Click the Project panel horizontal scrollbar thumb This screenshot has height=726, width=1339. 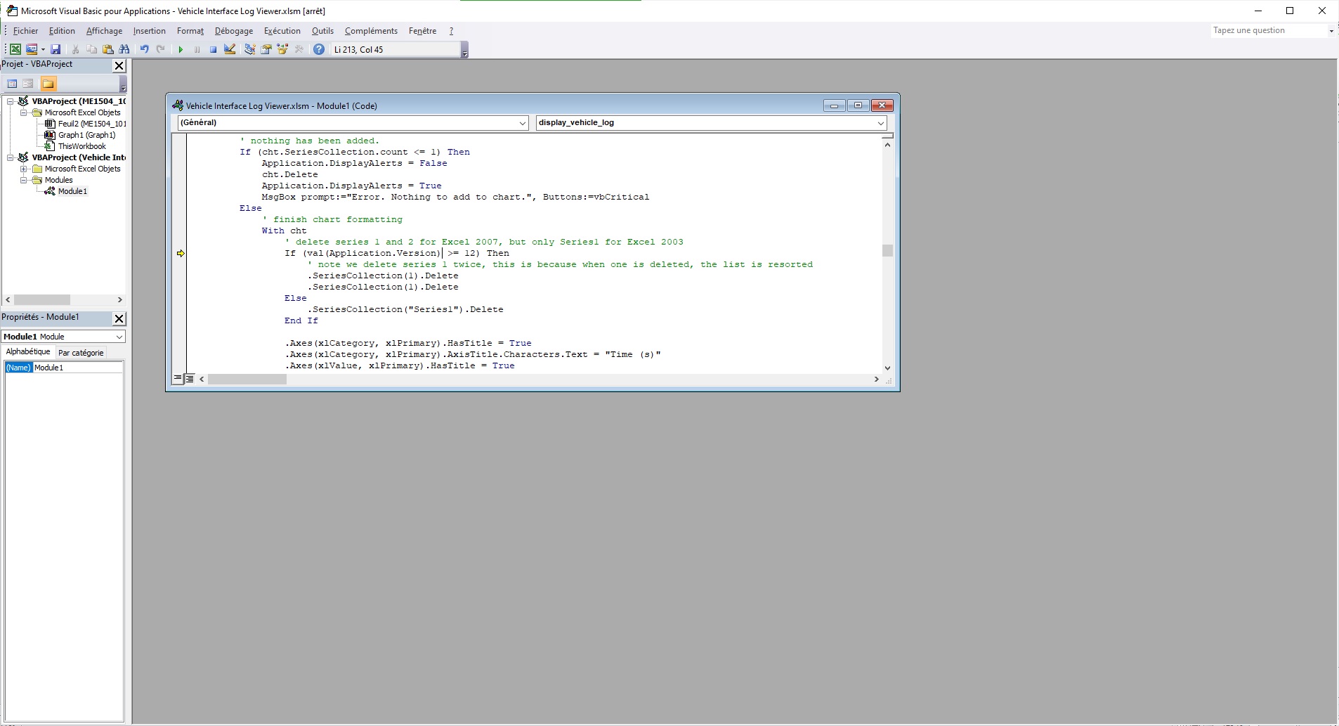click(42, 299)
